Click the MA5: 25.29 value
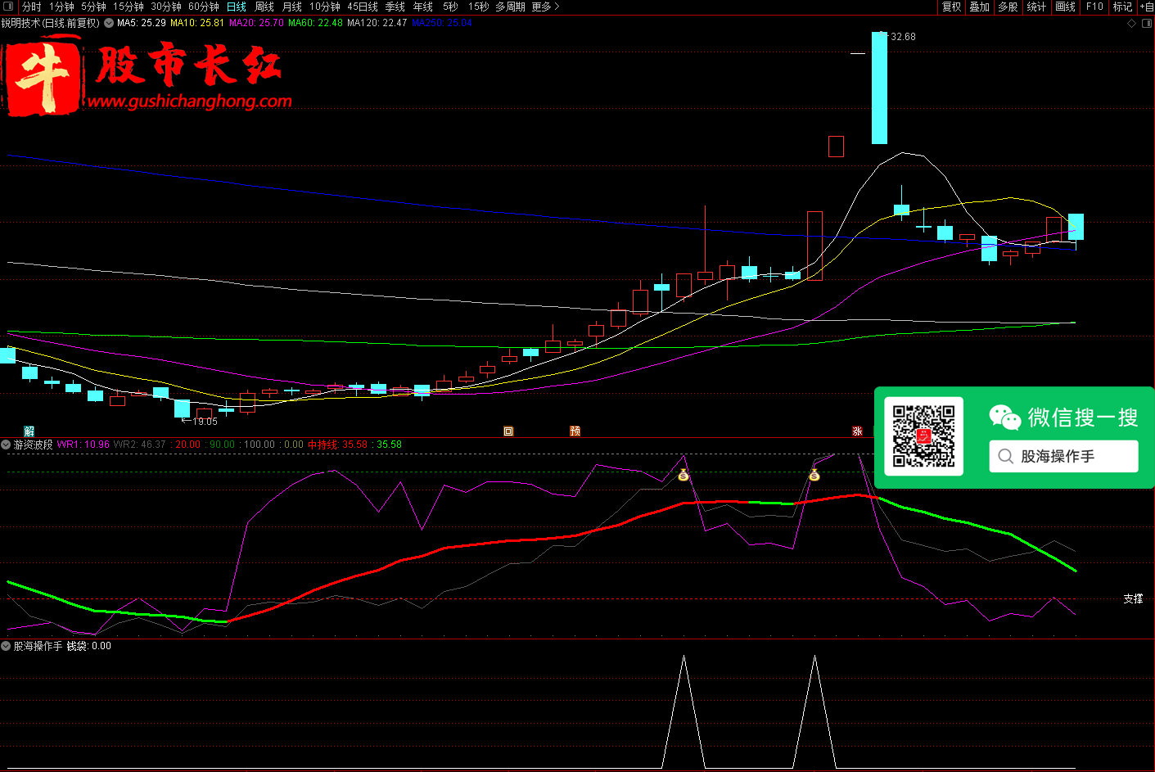The width and height of the screenshot is (1155, 772). [x=142, y=23]
